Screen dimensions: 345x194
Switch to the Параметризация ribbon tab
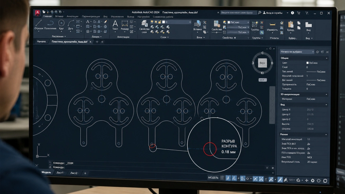tap(91, 16)
